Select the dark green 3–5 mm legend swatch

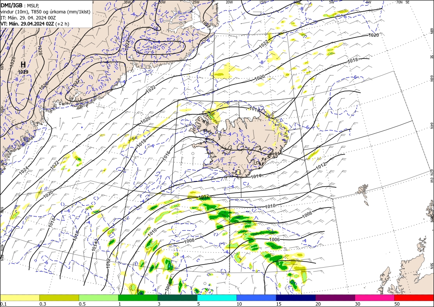pos(178,297)
